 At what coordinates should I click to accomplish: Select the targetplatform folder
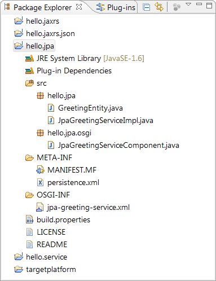(x=45, y=269)
